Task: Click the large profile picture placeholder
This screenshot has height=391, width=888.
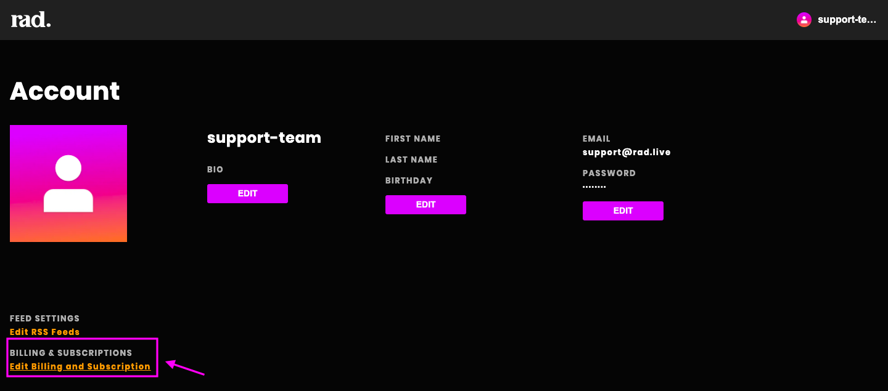Action: point(68,183)
